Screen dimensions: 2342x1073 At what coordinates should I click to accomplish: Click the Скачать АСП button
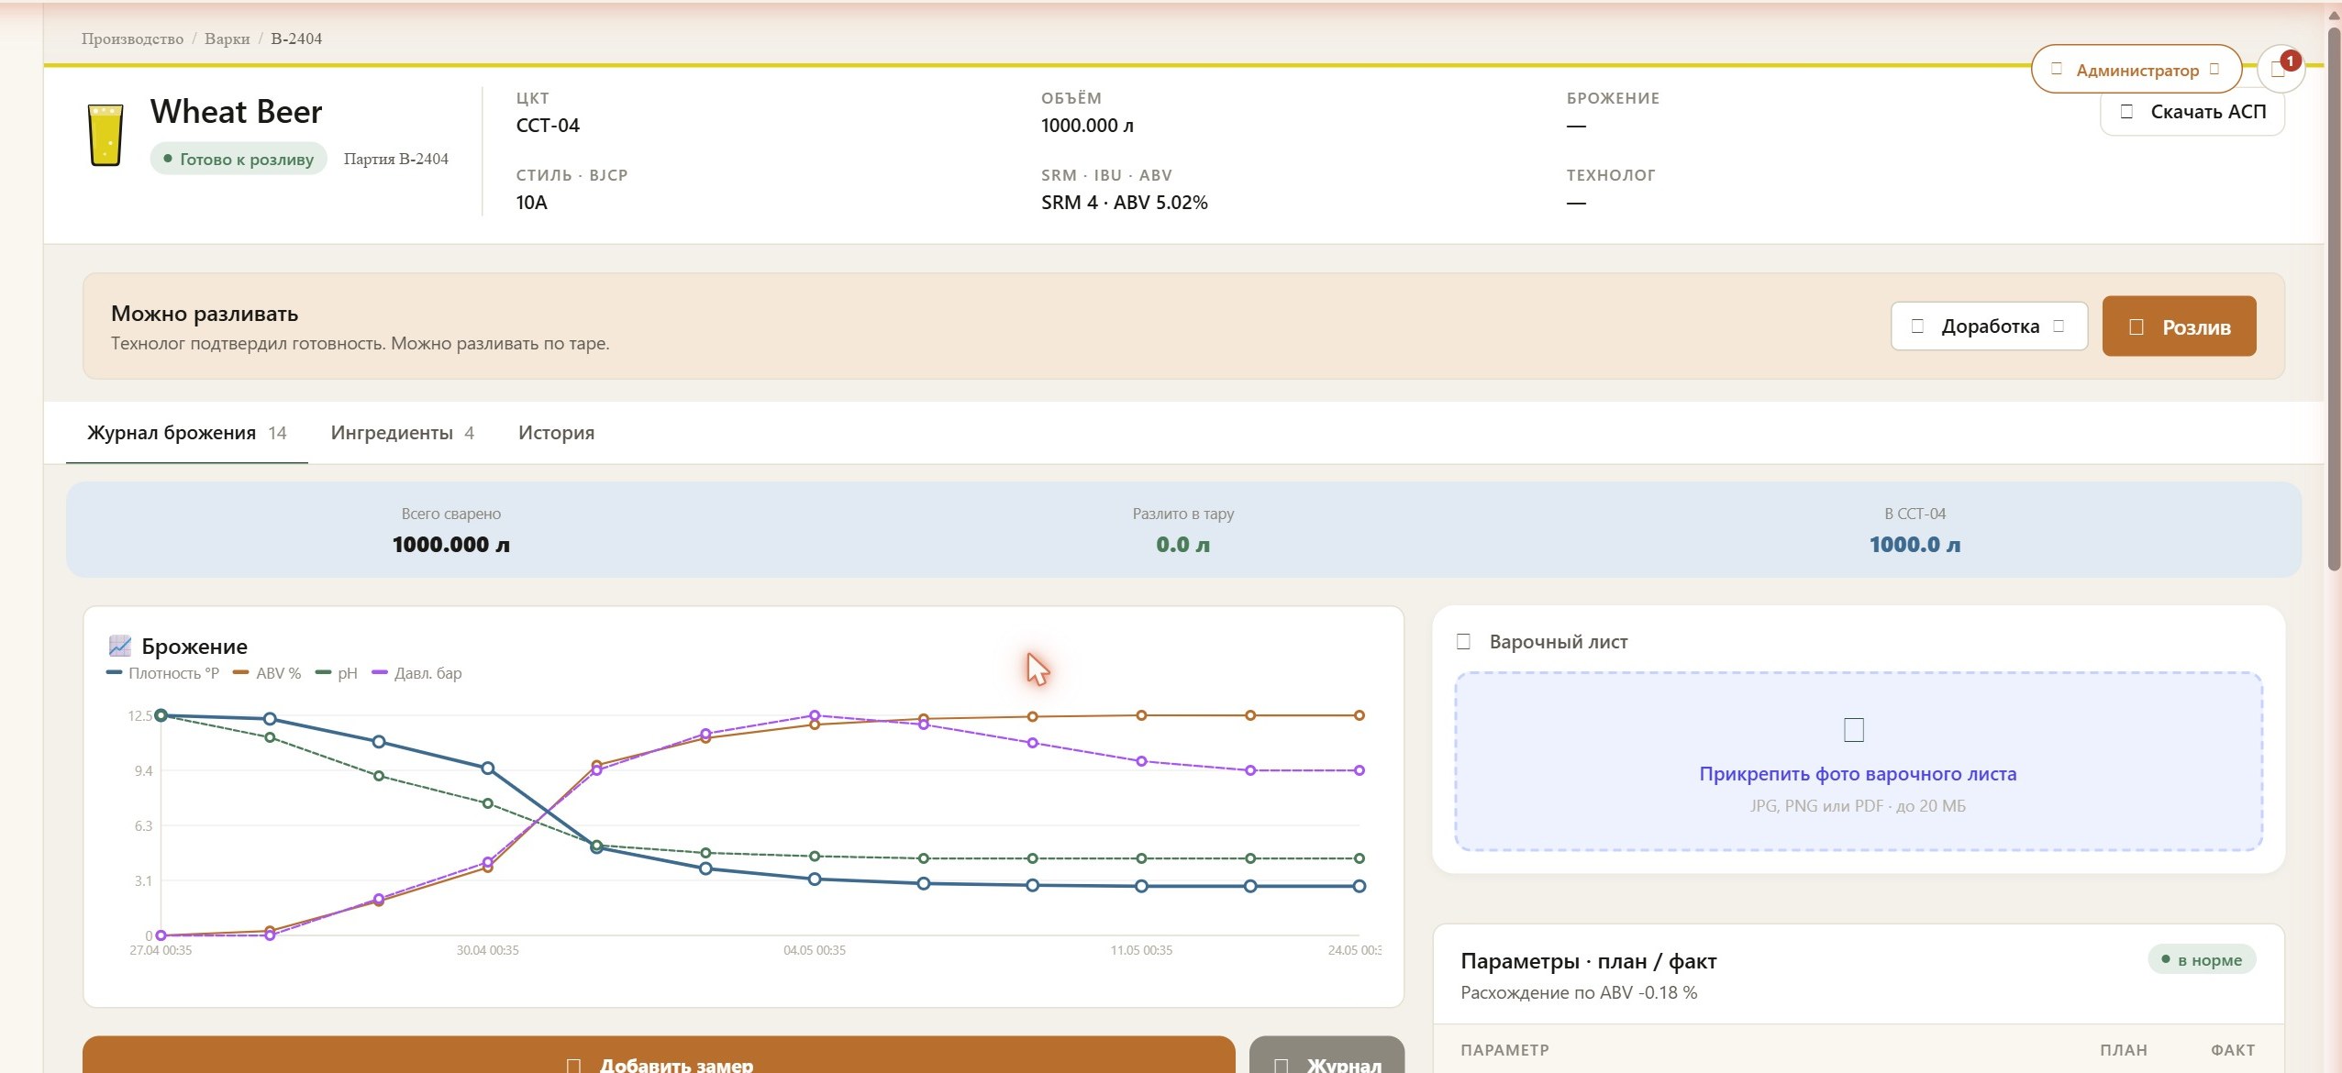point(2192,112)
